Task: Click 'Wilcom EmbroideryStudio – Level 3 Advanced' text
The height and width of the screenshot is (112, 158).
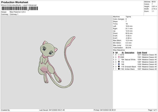Action: click(19, 5)
